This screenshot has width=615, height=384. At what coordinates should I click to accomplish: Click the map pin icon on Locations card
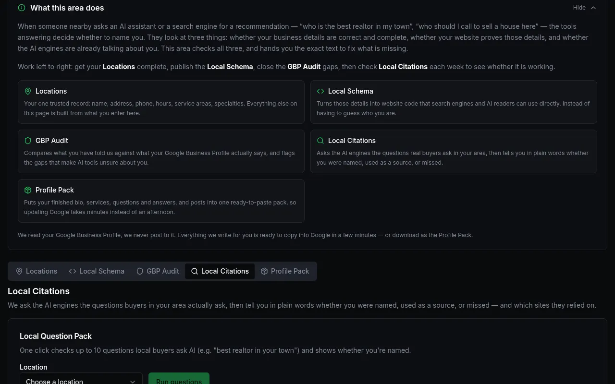pos(28,91)
